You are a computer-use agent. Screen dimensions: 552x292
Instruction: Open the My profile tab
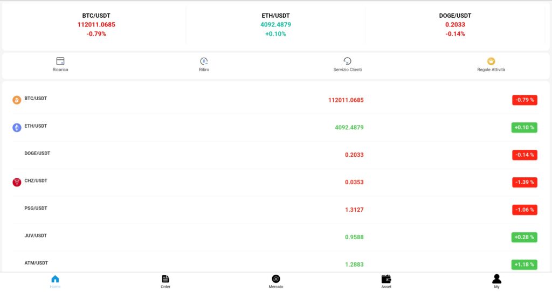point(496,281)
